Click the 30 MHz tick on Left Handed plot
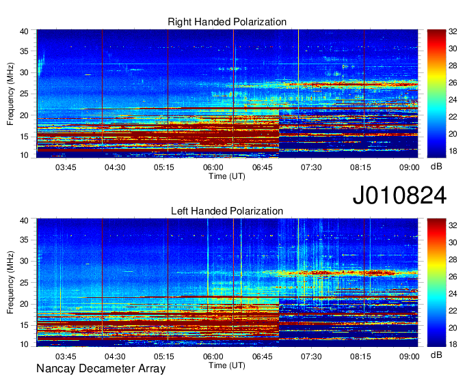Viewport: 465px width, 377px height. coord(24,261)
